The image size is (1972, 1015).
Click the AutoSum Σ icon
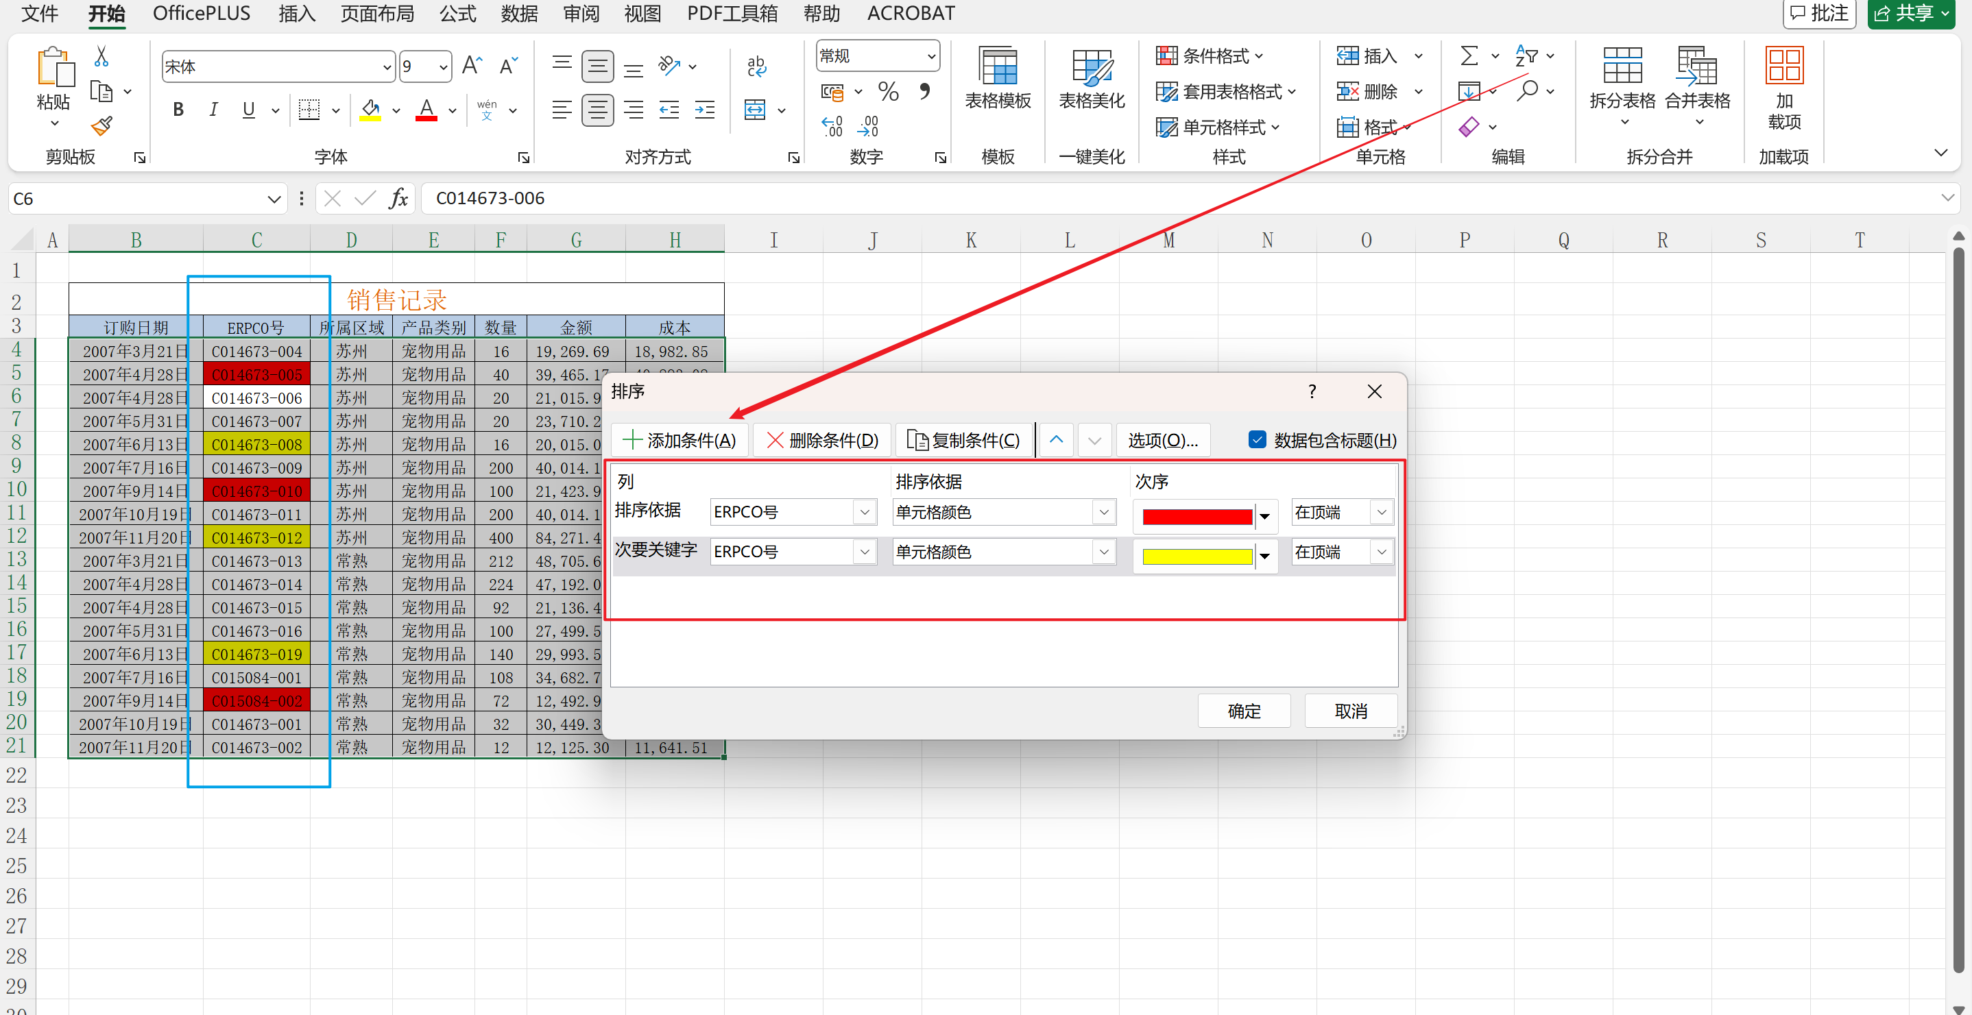1469,55
